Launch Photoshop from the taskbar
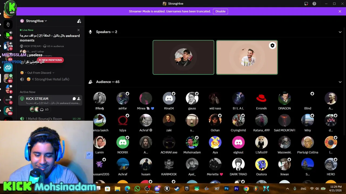This screenshot has width=346, height=194. [227, 189]
